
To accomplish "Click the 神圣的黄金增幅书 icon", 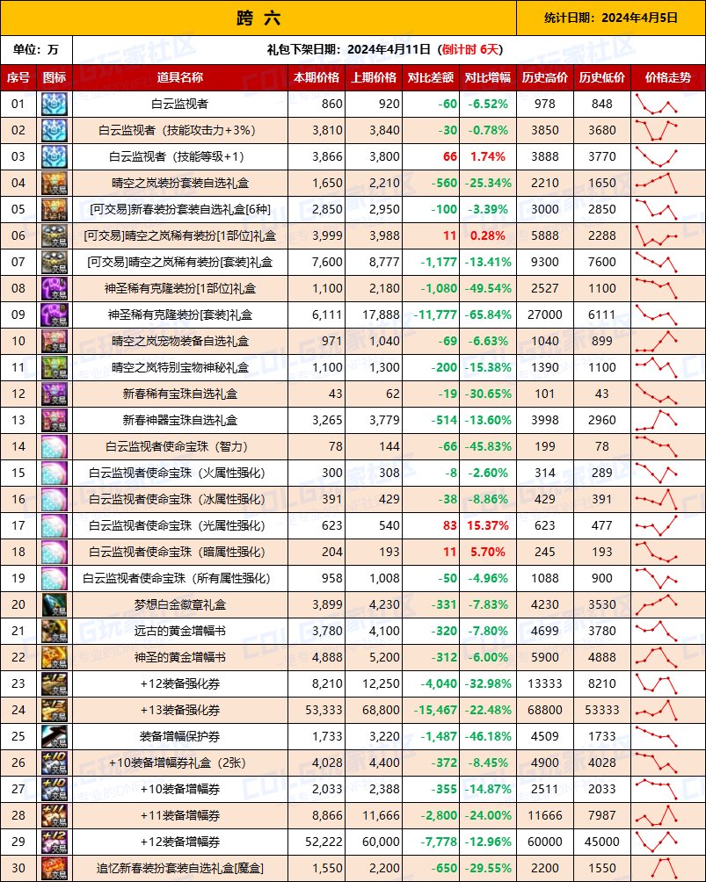I will (x=55, y=658).
